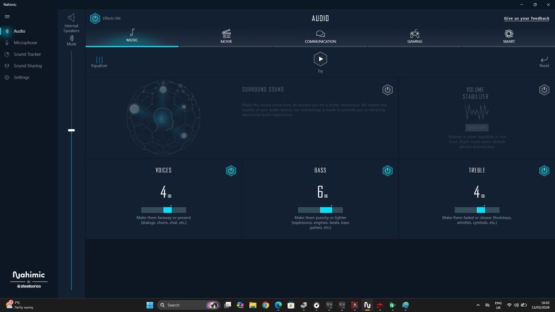555x312 pixels.
Task: Click the Surround Sound sphere illustration
Action: click(x=163, y=118)
